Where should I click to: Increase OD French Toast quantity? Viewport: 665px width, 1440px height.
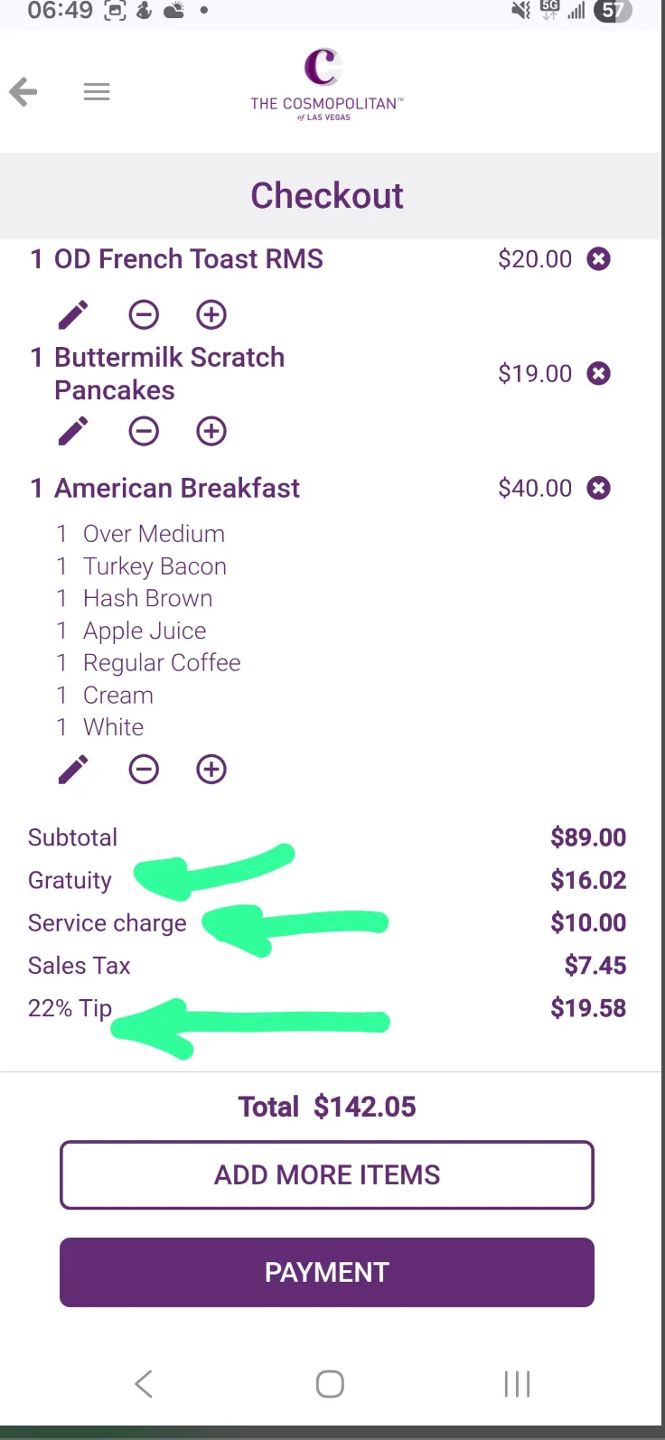(x=211, y=314)
